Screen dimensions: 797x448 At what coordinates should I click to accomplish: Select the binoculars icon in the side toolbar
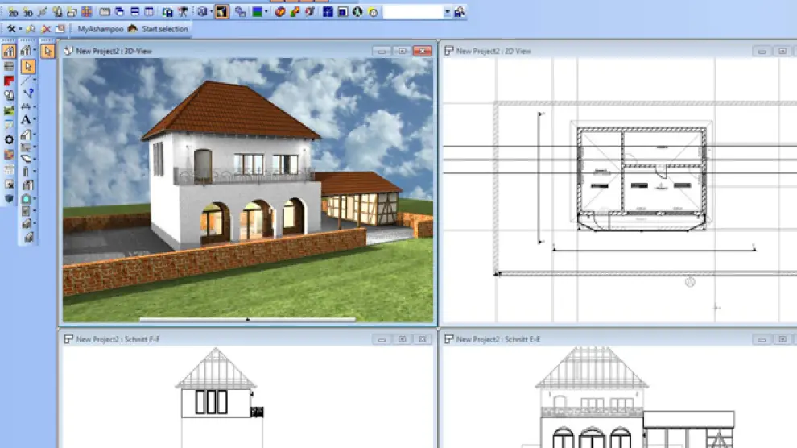click(10, 95)
